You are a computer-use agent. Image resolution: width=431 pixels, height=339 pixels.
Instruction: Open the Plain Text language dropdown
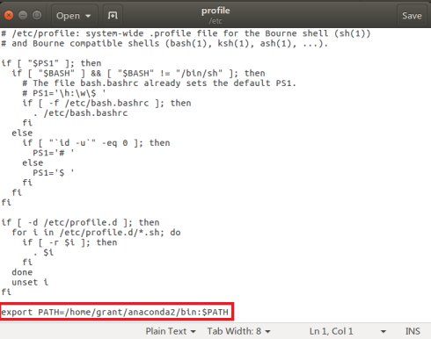coord(171,331)
